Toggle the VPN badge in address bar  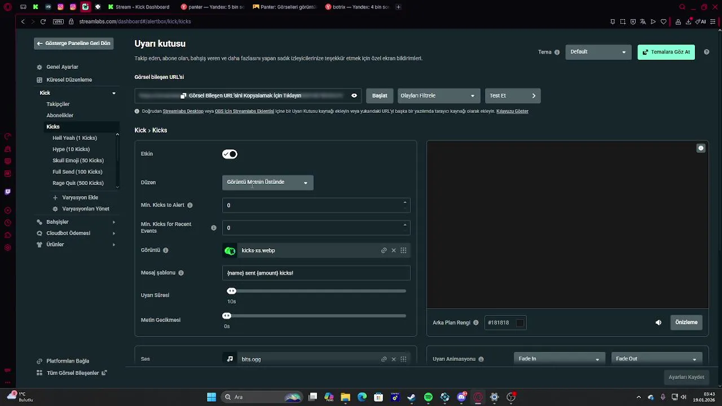click(58, 21)
